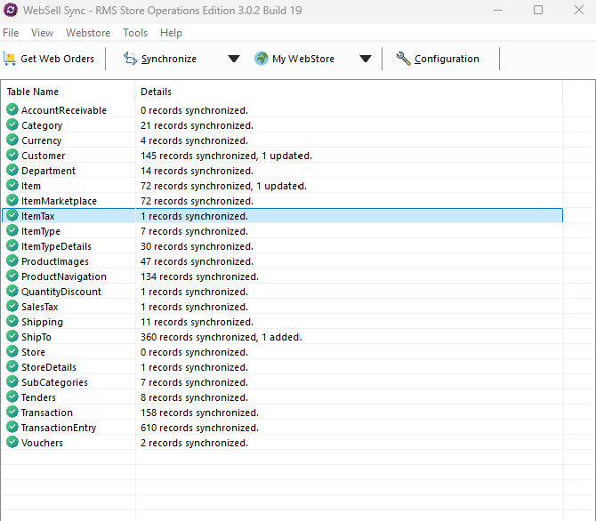Click '134 records synchronized.' detail
This screenshot has height=521, width=596.
click(x=199, y=277)
